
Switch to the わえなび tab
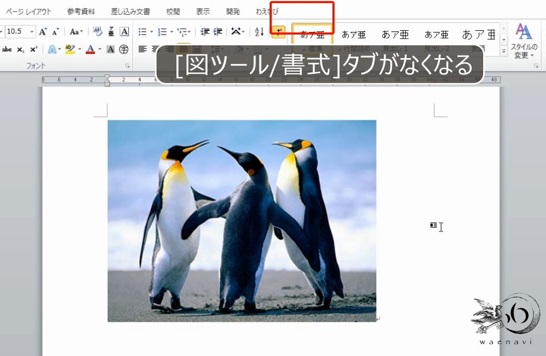pos(267,12)
